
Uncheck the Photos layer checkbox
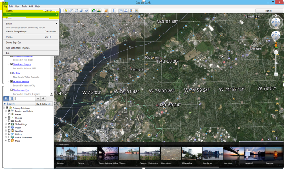(9, 117)
